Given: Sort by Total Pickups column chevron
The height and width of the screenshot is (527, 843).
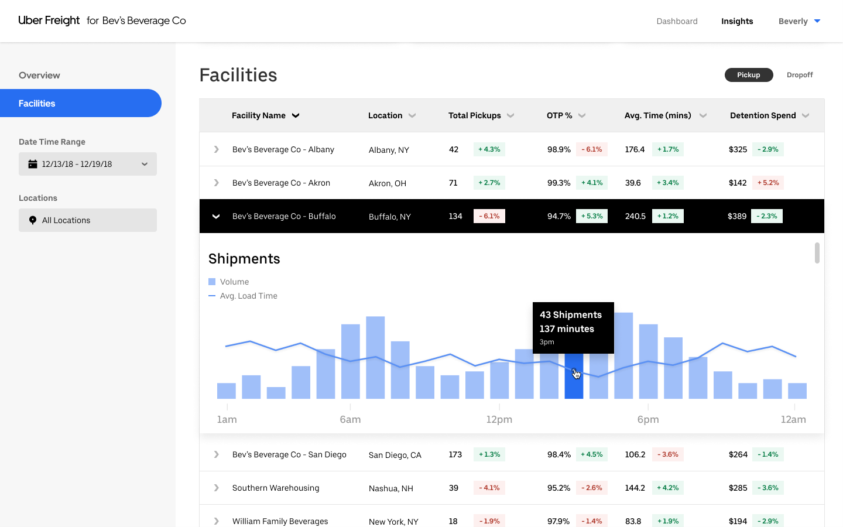Looking at the screenshot, I should pos(510,115).
